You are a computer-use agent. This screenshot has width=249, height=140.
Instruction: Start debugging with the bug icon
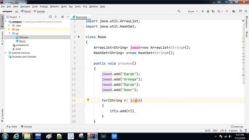[208, 11]
